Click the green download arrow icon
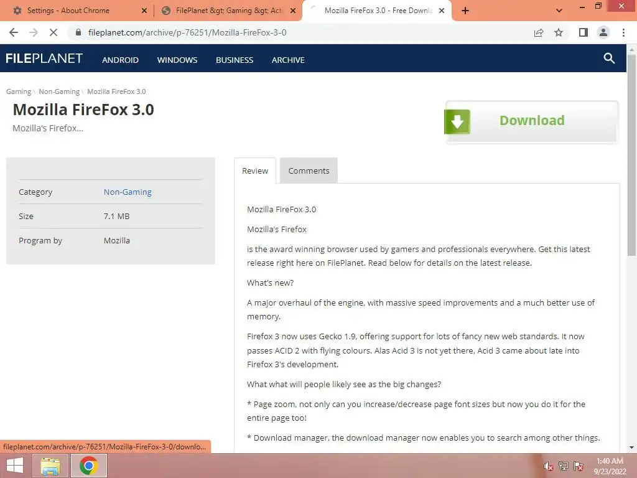This screenshot has width=637, height=478. coord(457,121)
